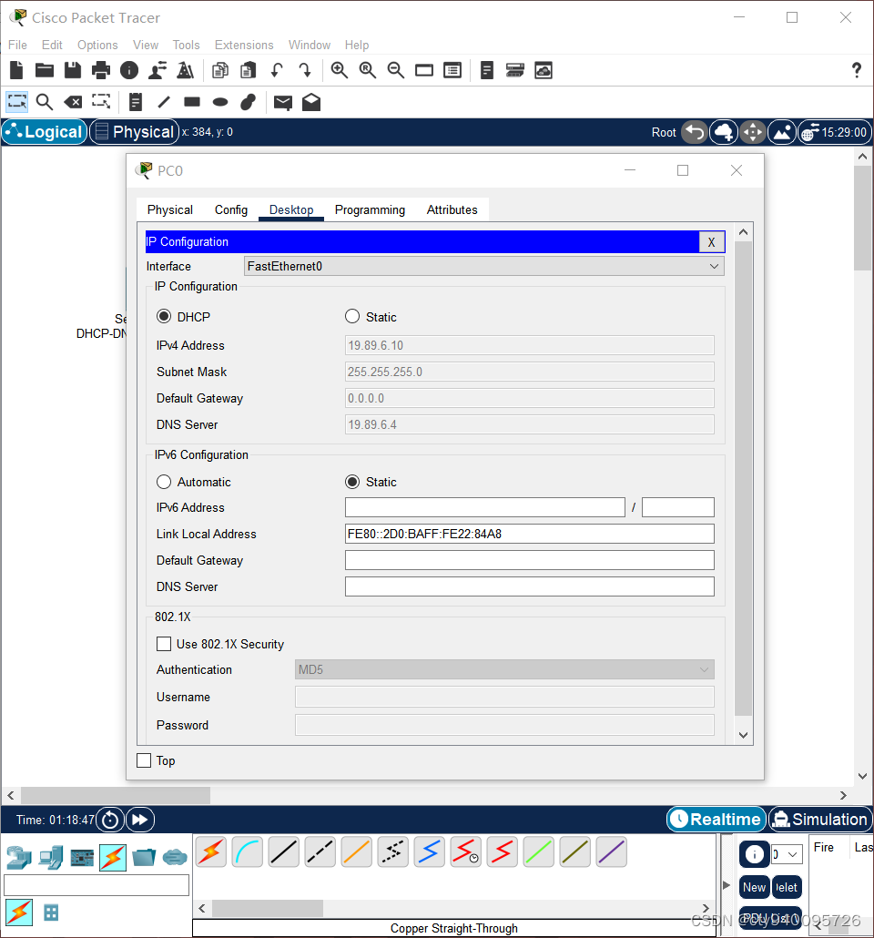Screen dimensions: 874x938
Task: Open the File menu
Action: pyautogui.click(x=17, y=45)
